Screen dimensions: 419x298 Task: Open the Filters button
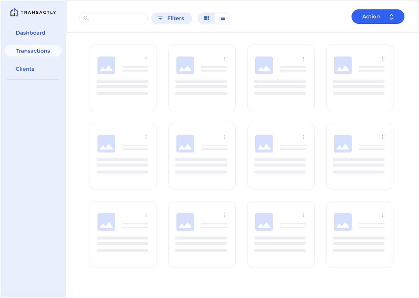pos(171,18)
